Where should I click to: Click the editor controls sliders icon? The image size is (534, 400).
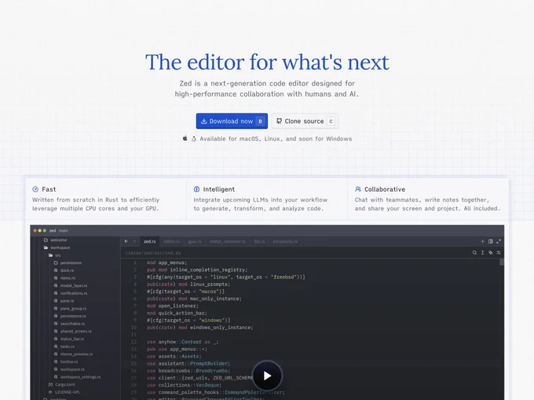click(x=499, y=252)
